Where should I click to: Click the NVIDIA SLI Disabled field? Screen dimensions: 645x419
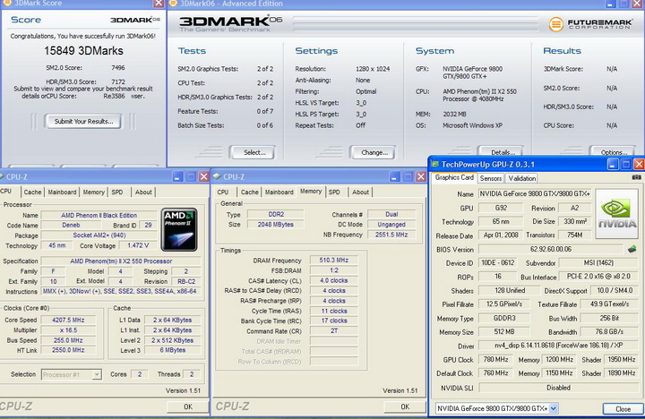tap(558, 388)
